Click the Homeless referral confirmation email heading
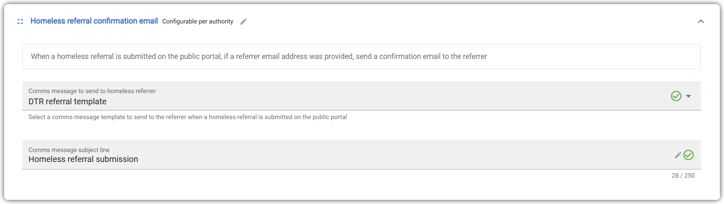 (94, 21)
